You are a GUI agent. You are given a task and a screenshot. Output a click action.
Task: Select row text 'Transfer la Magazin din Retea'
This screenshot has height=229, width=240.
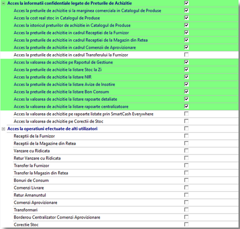(41, 173)
